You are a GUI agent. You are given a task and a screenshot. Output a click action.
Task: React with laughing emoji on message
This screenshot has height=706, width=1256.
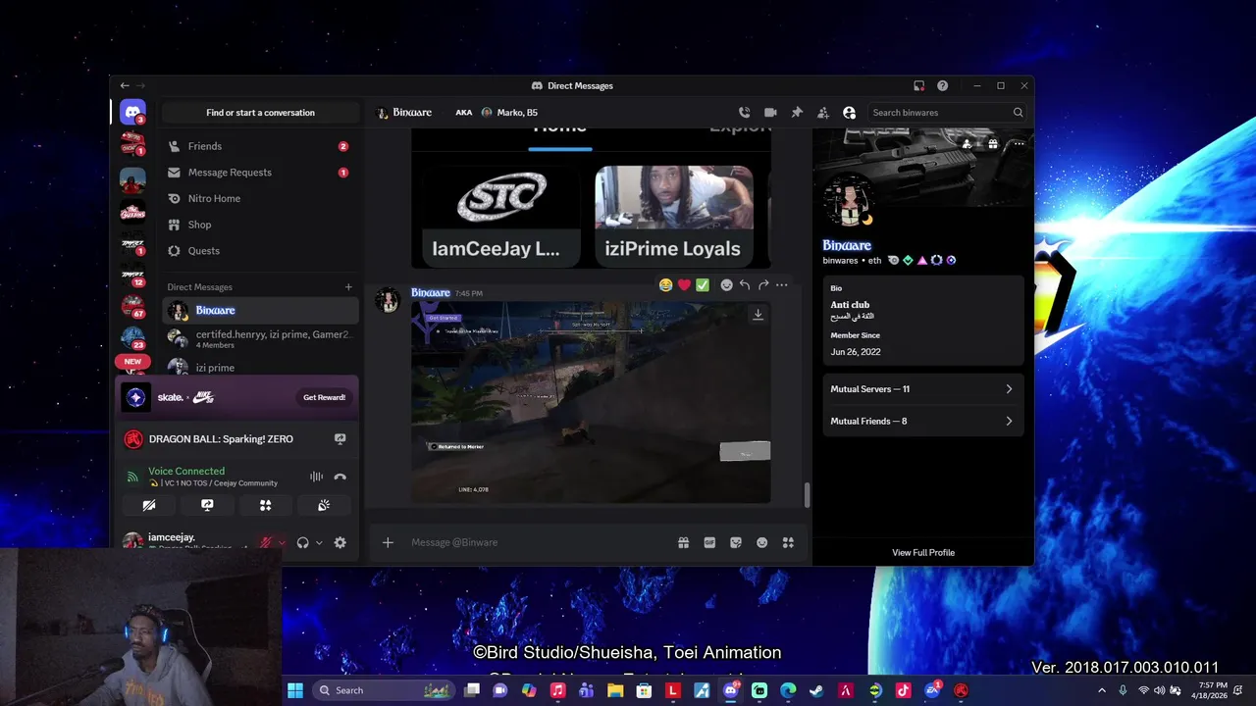(x=666, y=285)
